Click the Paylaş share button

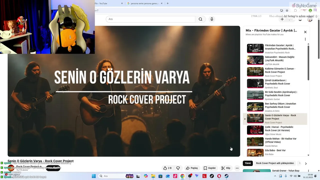[x=192, y=168]
